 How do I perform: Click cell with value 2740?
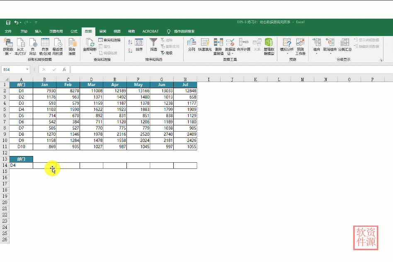tap(162, 134)
